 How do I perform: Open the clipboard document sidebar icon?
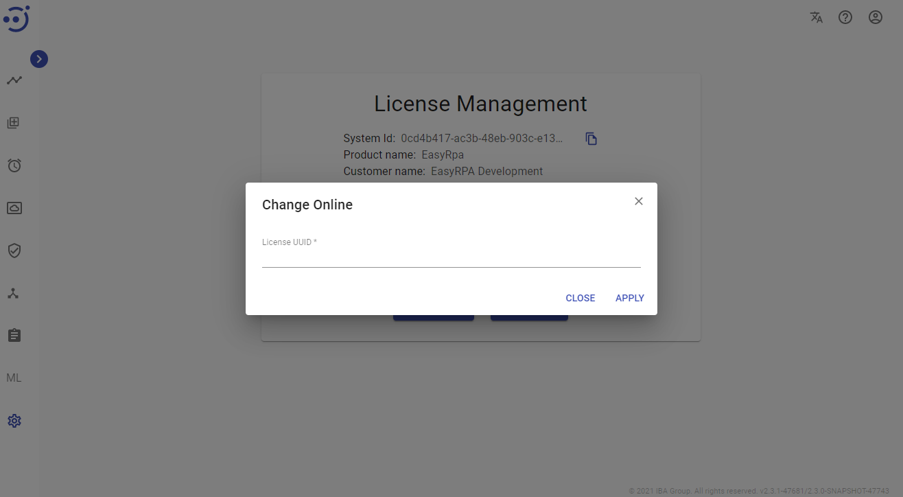(x=14, y=336)
